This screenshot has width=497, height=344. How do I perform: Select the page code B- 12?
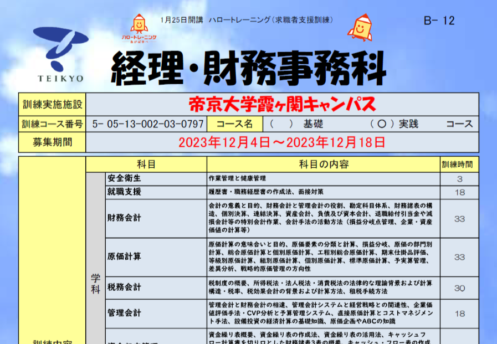[439, 21]
